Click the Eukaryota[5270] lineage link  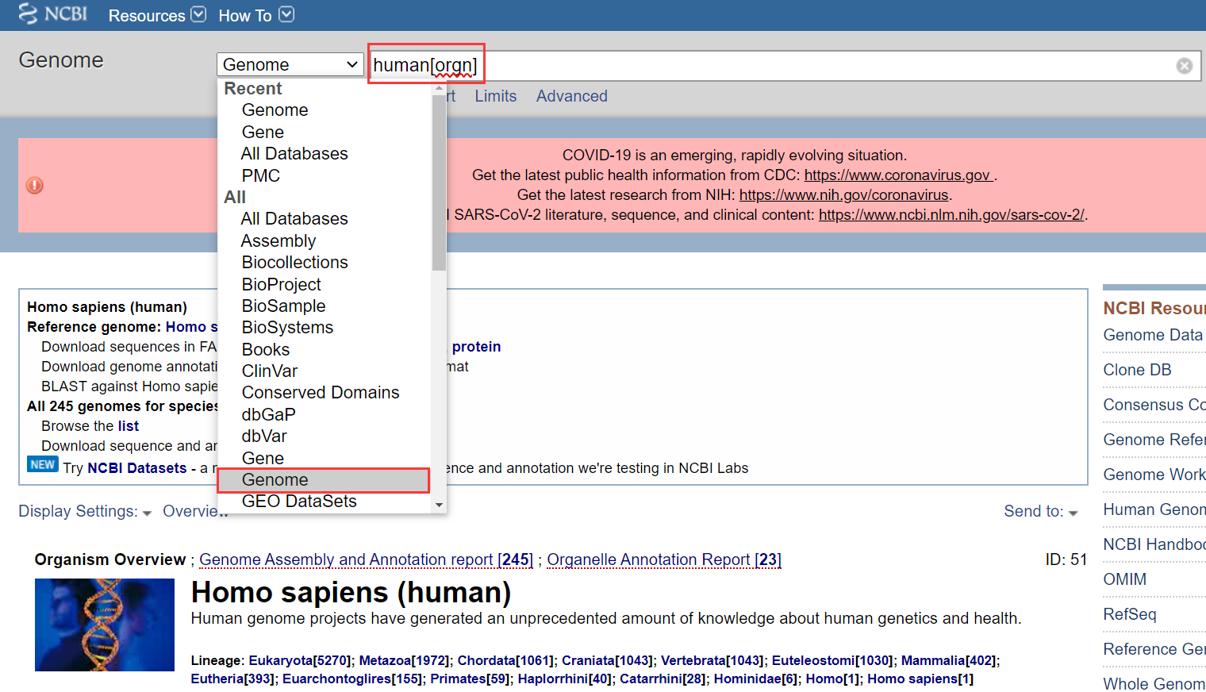[299, 660]
